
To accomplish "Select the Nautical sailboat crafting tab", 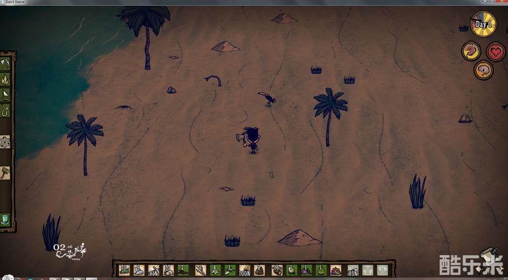I will click(6, 95).
